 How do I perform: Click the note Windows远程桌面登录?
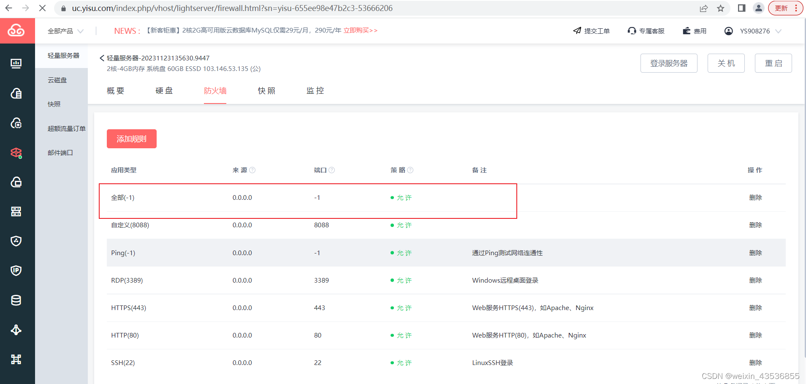click(x=505, y=280)
